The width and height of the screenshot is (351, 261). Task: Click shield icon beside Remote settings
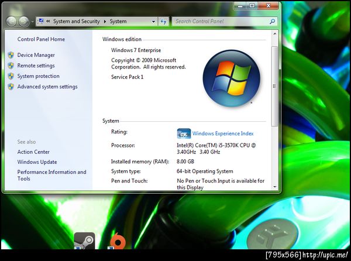(11, 66)
